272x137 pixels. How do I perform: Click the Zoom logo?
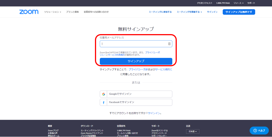tap(29, 12)
